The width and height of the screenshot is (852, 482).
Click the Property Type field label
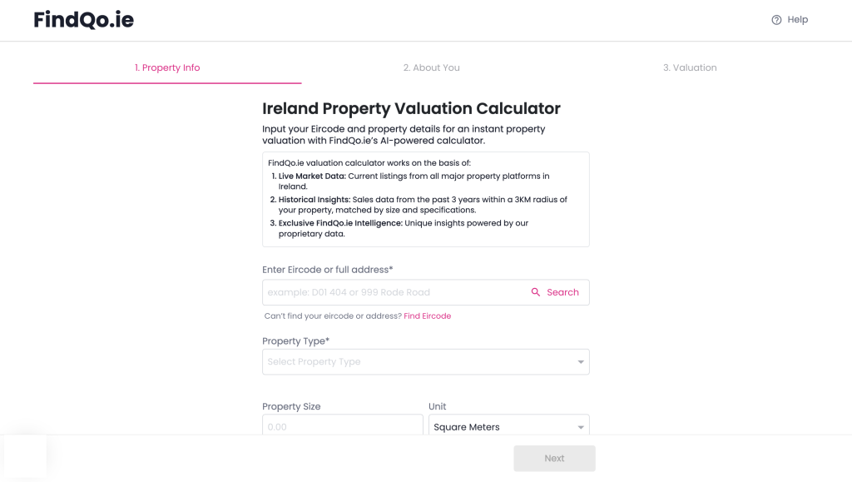click(x=295, y=341)
